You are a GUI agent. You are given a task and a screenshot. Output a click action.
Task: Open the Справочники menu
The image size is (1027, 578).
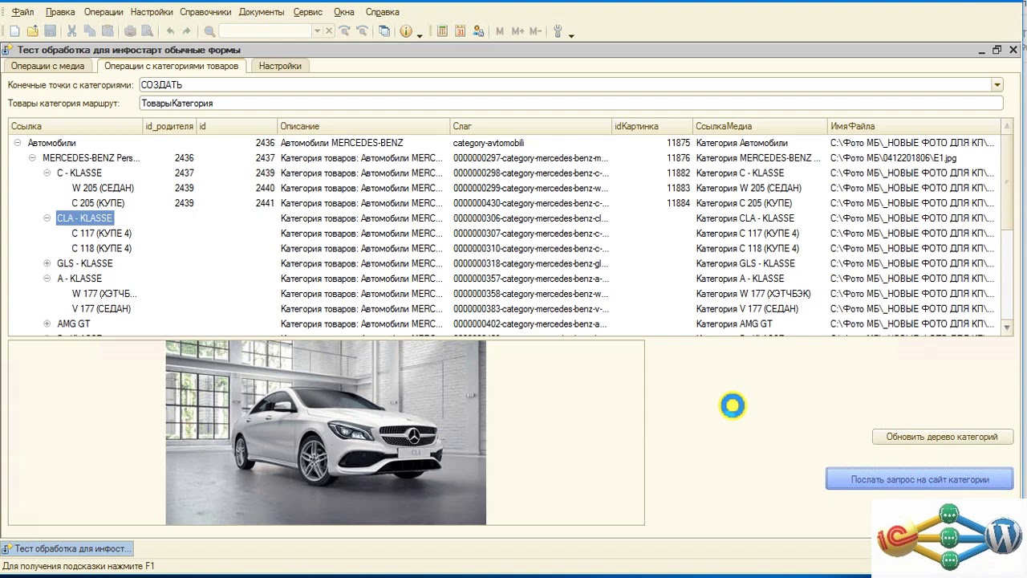[205, 12]
